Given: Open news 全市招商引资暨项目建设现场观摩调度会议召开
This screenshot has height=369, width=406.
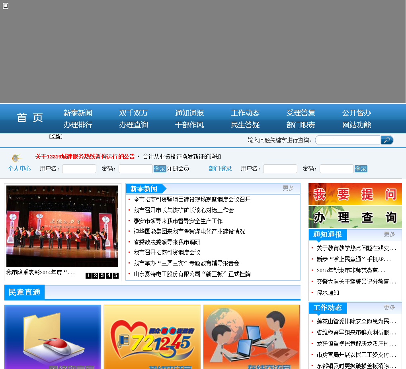Looking at the screenshot, I should coord(192,199).
